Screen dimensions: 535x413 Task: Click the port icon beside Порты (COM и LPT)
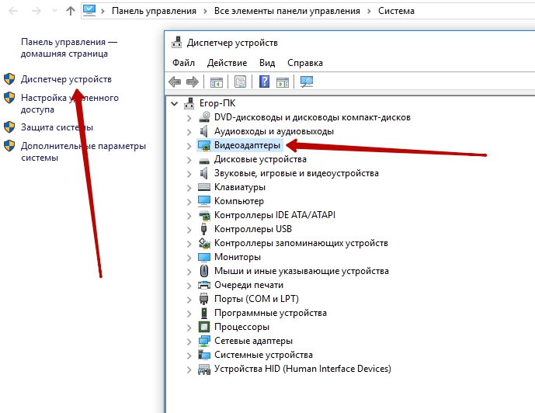coord(203,299)
